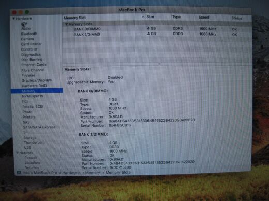Select Thunderbolt in the sidebar

(34, 142)
